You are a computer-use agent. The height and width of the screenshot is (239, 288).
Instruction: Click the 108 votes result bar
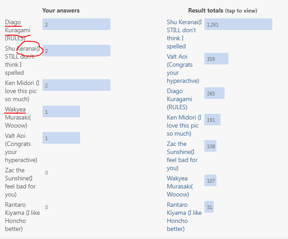tap(210, 146)
